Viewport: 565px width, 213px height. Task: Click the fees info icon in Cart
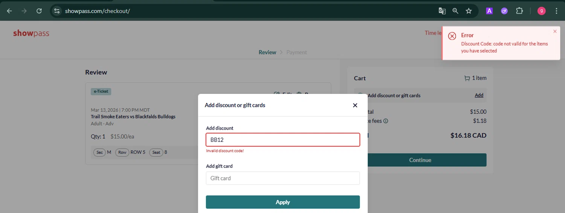click(x=386, y=121)
